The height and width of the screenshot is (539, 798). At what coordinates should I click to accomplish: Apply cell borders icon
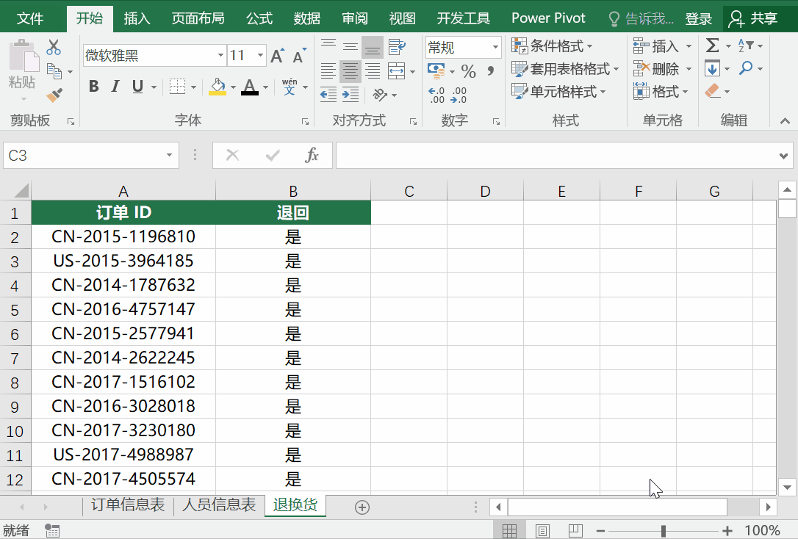click(x=177, y=87)
